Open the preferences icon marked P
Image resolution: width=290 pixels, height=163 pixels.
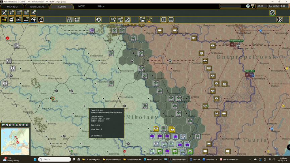(11, 13)
